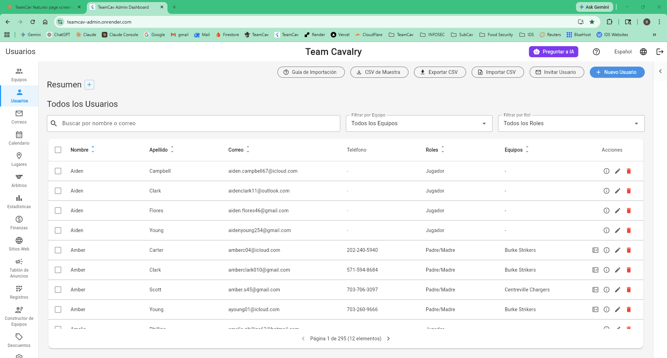The height and width of the screenshot is (358, 667).
Task: Open the Árbitros sidebar section
Action: [x=19, y=181]
